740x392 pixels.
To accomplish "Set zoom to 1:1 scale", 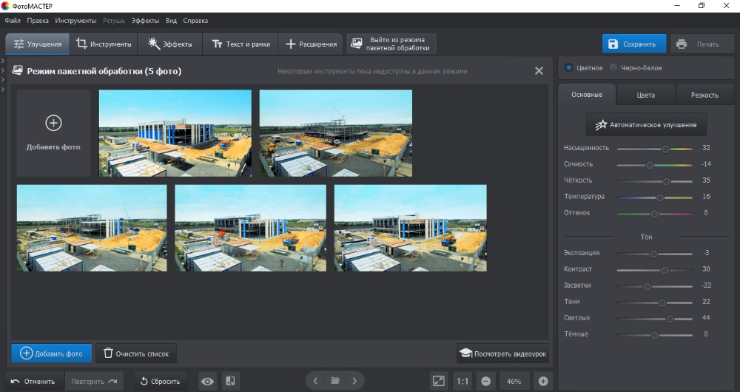I will point(462,381).
